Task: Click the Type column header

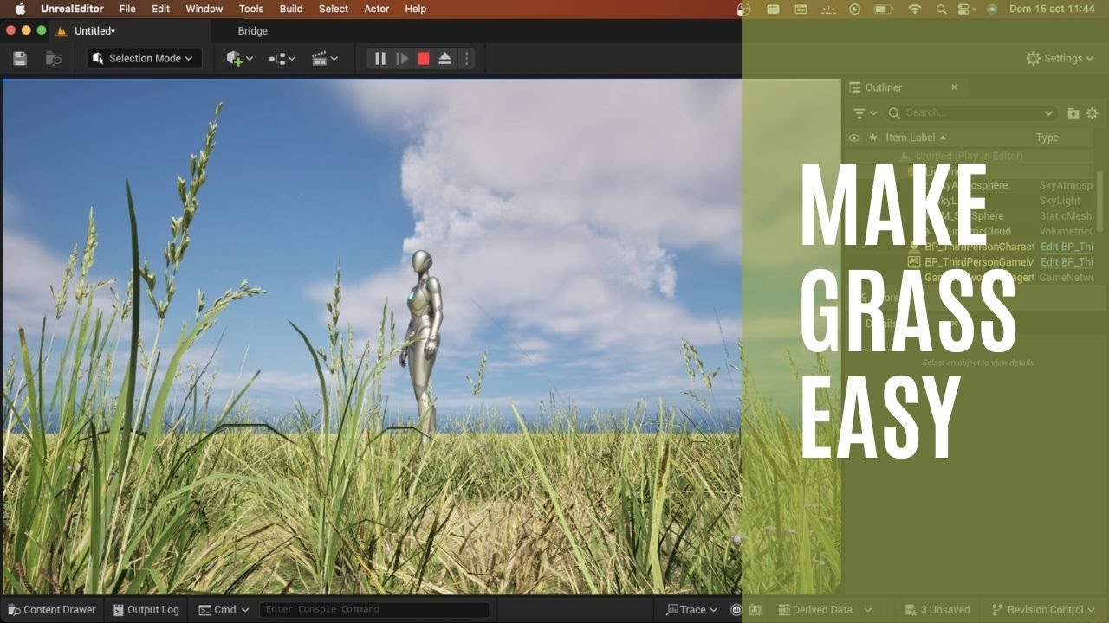Action: 1047,138
